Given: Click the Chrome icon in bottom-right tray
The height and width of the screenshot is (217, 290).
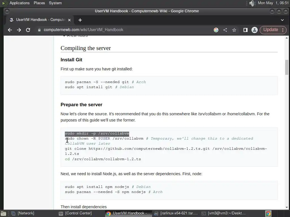Looking at the screenshot, I should pyautogui.click(x=268, y=214).
